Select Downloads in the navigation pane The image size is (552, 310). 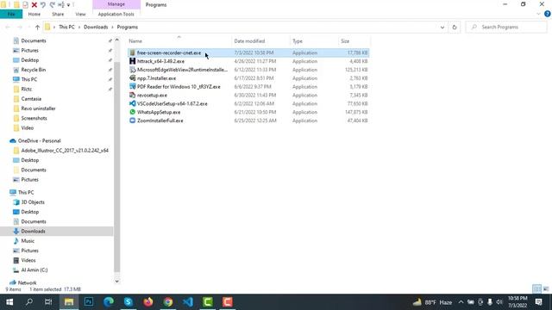tap(33, 232)
